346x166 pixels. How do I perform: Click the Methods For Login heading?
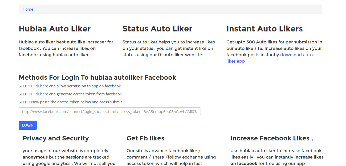coord(97,78)
